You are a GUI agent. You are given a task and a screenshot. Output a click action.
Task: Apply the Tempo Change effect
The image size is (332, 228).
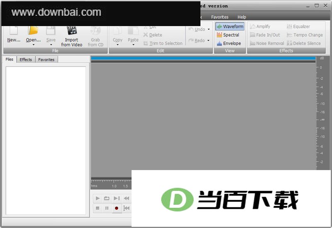pyautogui.click(x=305, y=35)
